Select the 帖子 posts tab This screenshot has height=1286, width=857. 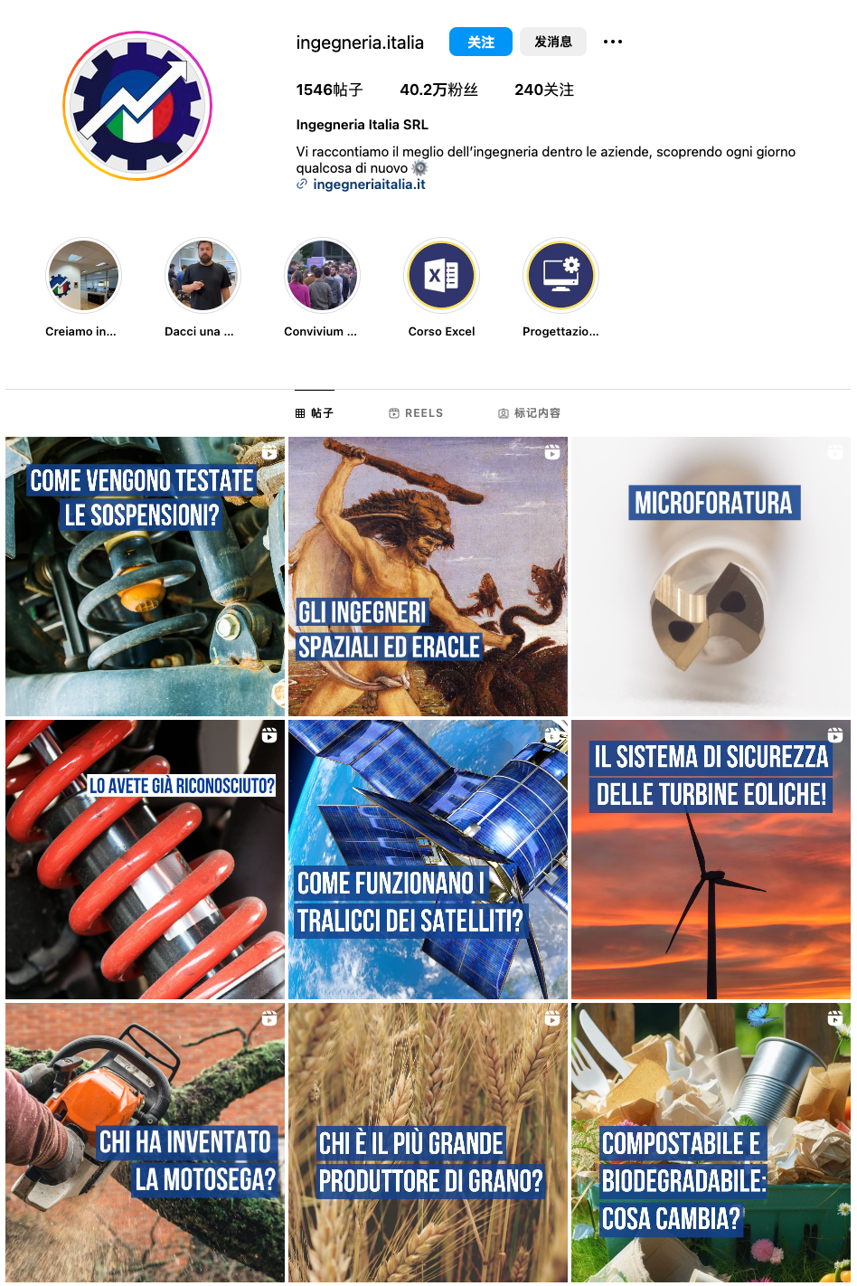click(x=314, y=413)
